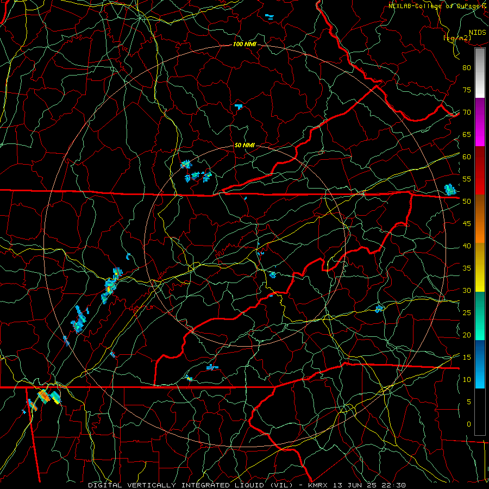Pick the yellow segment of the VIL legend
The width and height of the screenshot is (489, 489).
point(480,267)
